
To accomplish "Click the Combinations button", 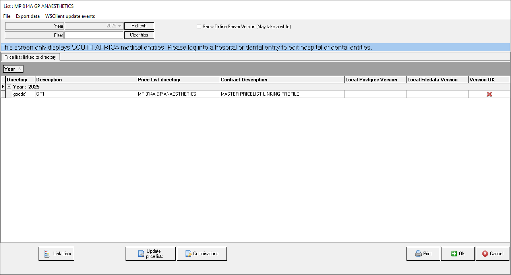I will 202,254.
